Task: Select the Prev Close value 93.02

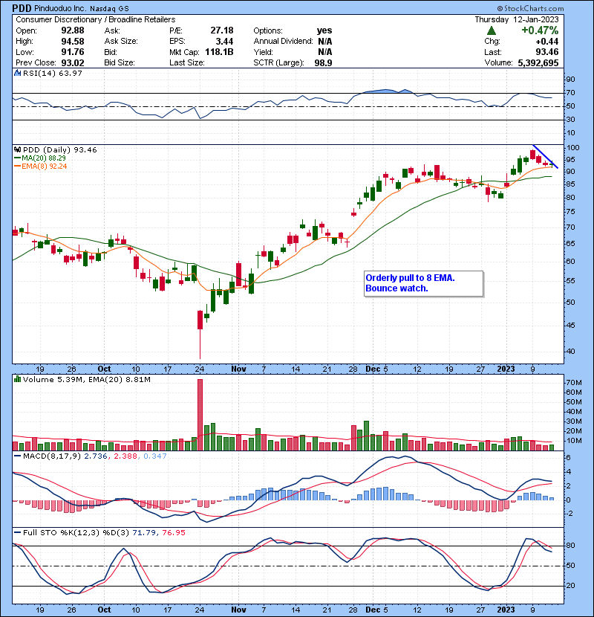Action: click(72, 62)
